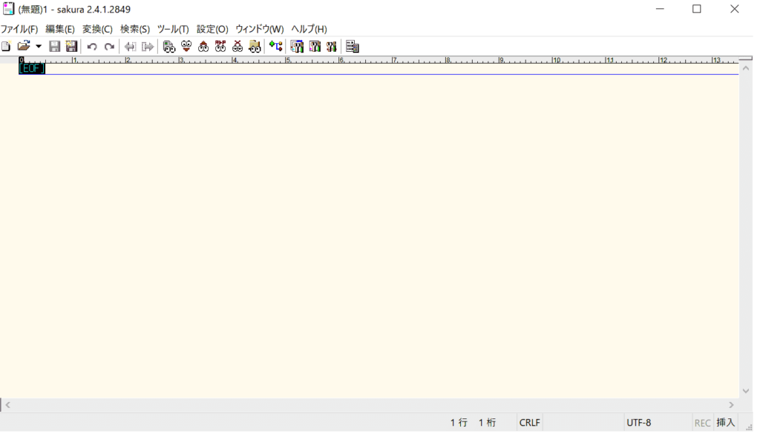Image resolution: width=760 pixels, height=434 pixels.
Task: Click the '1 行 1 桁' position in status bar
Action: coord(473,423)
